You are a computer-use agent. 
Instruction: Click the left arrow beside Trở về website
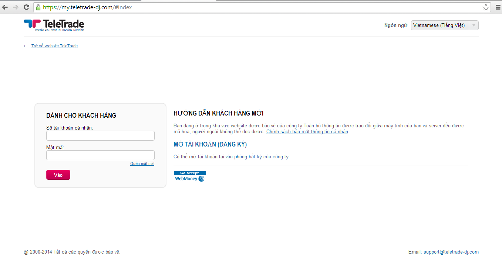coord(26,46)
